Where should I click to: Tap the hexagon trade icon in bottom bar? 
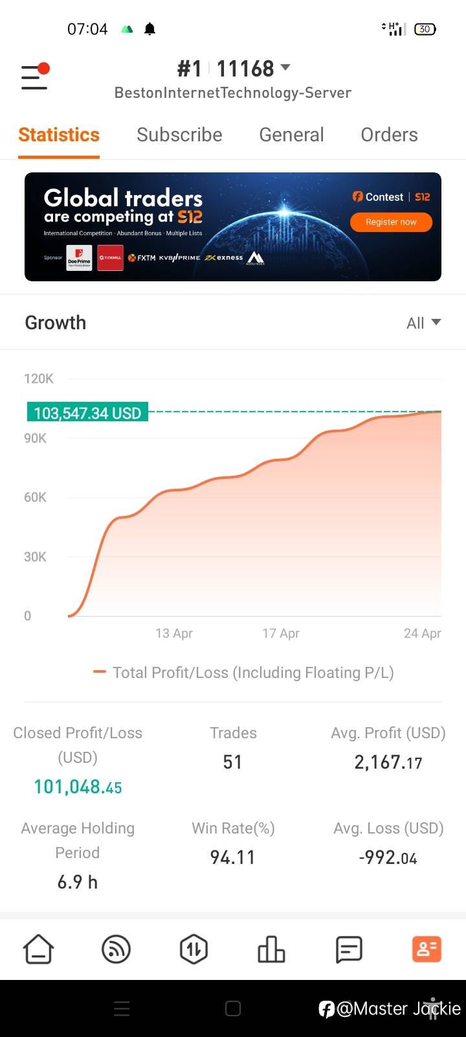point(194,950)
